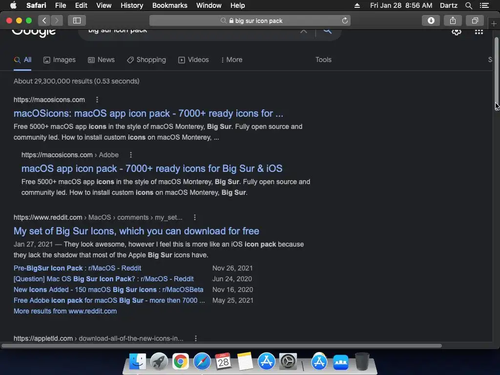
Task: Click "More results from www.reddit.com"
Action: pos(65,311)
